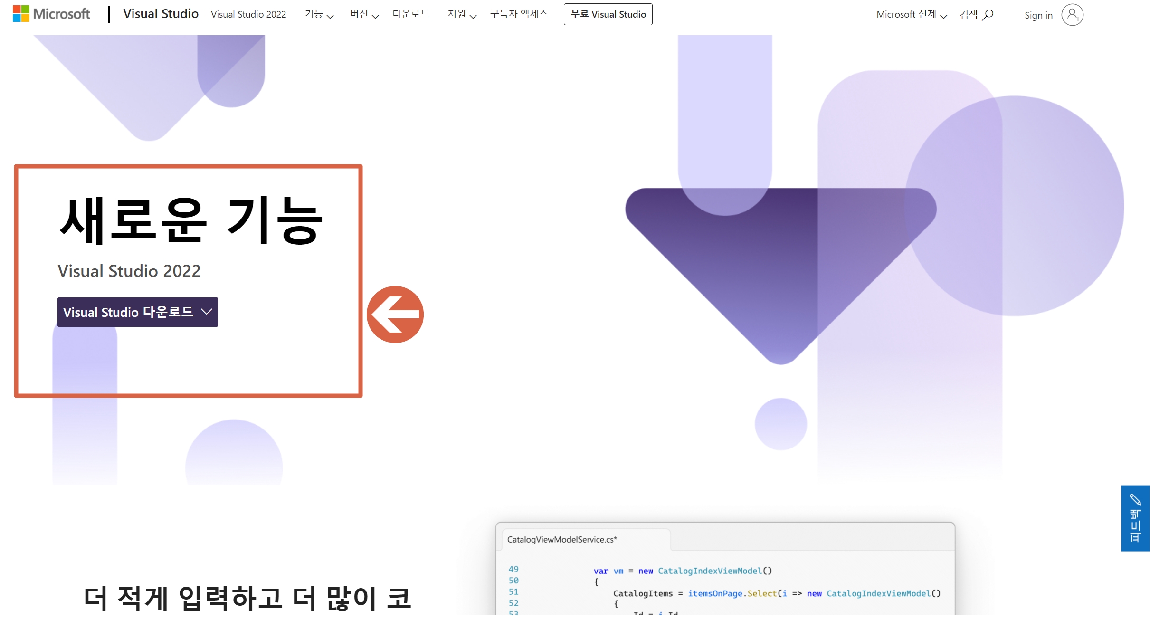This screenshot has height=620, width=1150.
Task: Click the 무료 Visual Studio button
Action: click(608, 14)
